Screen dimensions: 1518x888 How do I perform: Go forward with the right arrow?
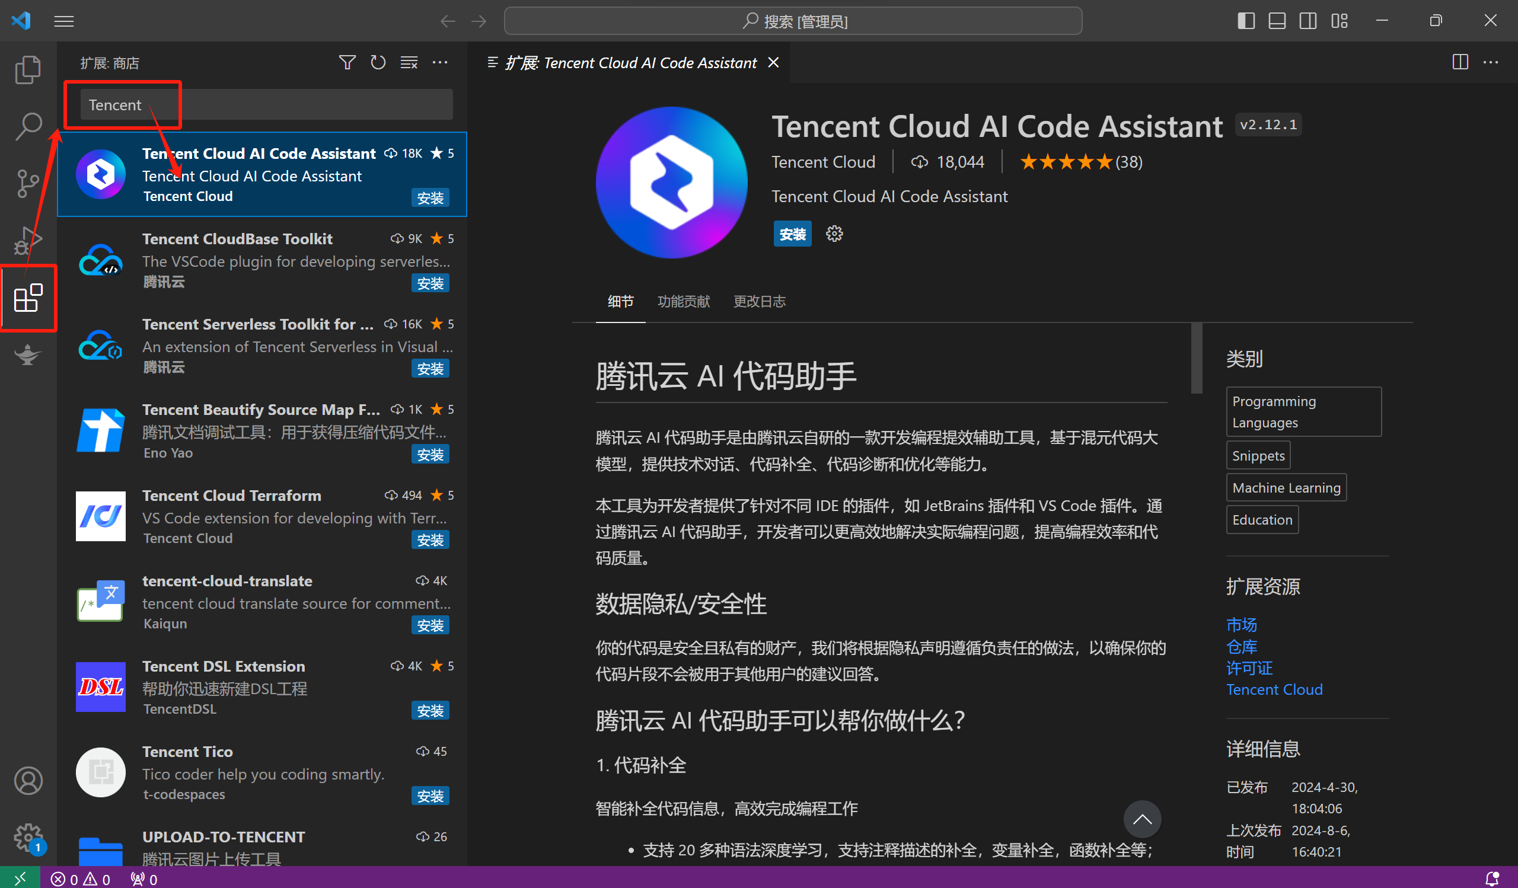click(x=479, y=21)
